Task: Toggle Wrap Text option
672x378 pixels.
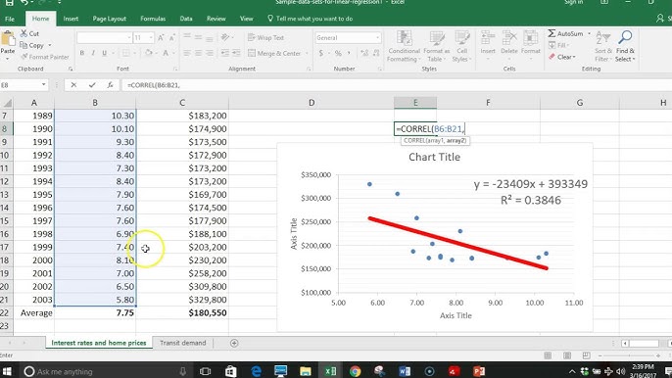Action: (x=265, y=38)
